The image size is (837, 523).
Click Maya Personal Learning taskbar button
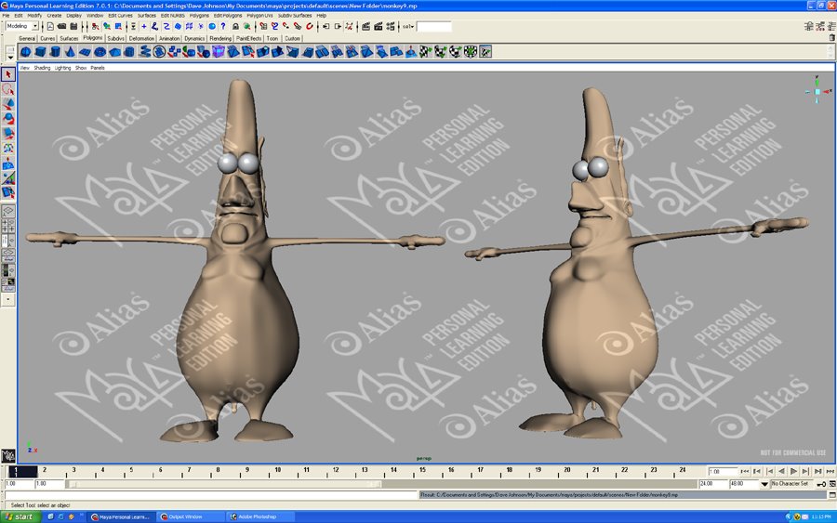pos(121,516)
